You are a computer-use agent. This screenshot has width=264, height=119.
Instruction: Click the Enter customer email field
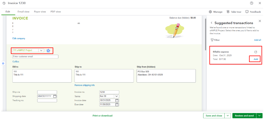click(35, 57)
